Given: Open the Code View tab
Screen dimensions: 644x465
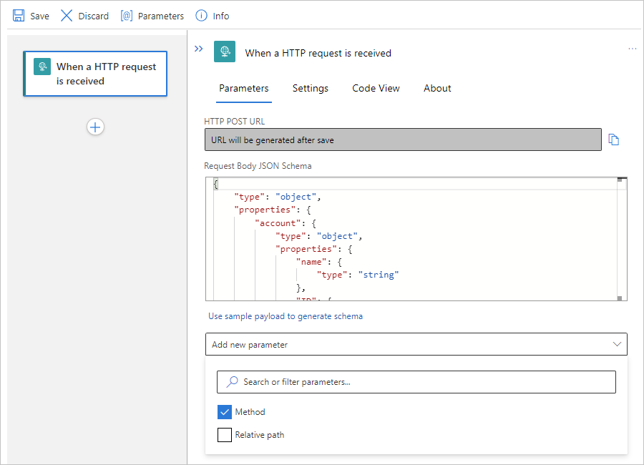Looking at the screenshot, I should pos(376,88).
